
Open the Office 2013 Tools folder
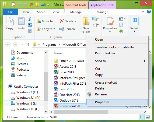[x=69, y=61]
